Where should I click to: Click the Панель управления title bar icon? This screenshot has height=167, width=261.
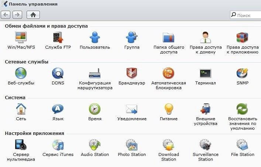(5, 4)
